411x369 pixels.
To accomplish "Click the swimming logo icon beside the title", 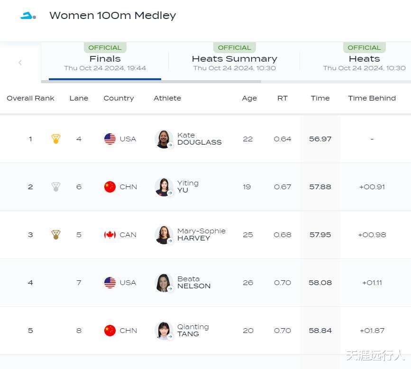I will (x=28, y=16).
